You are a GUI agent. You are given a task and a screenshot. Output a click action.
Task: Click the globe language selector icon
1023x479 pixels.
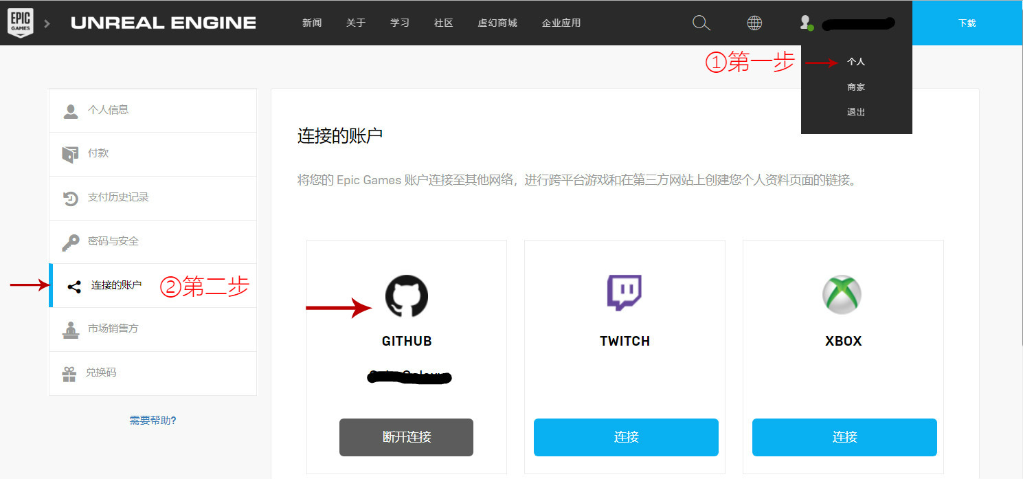point(754,23)
